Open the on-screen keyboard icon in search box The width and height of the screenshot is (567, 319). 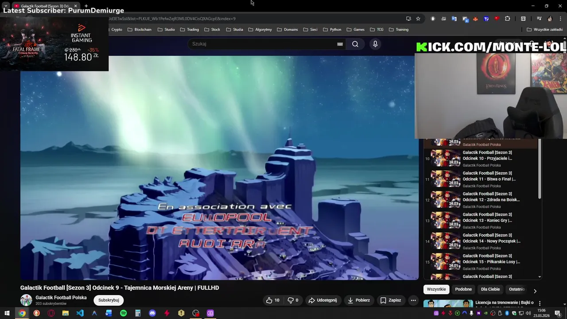[x=340, y=44]
